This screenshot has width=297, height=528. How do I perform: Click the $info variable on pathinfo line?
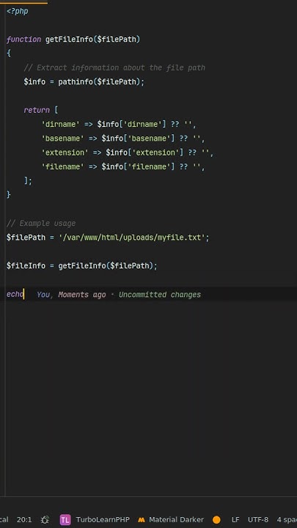(x=34, y=82)
